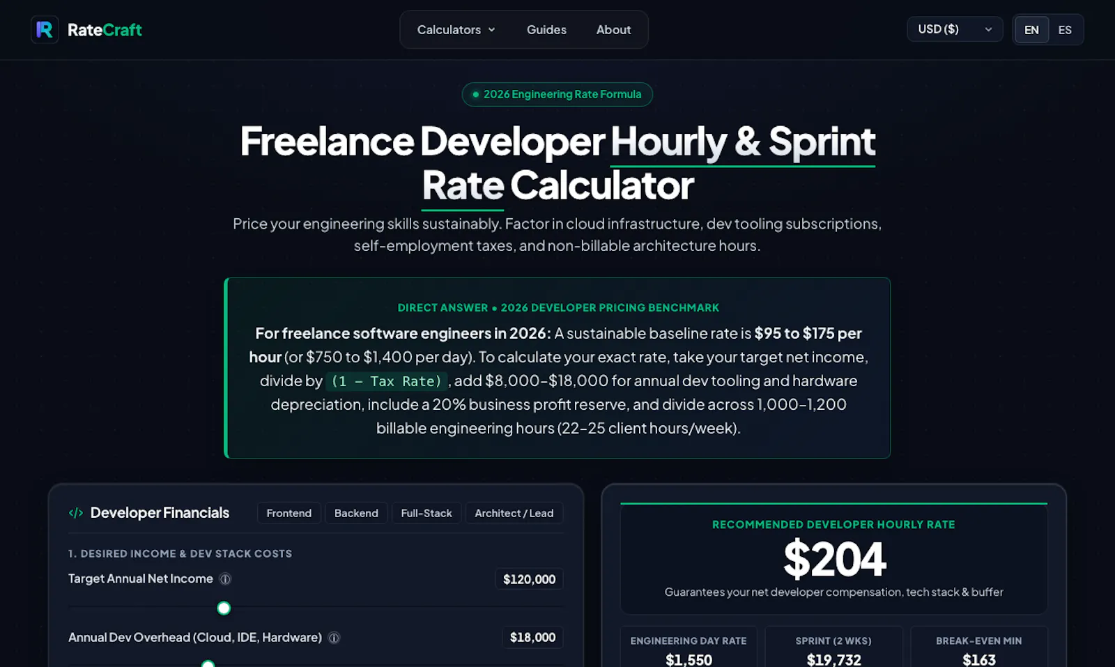
Task: Click the $18,000 overhead input field
Action: (x=532, y=637)
